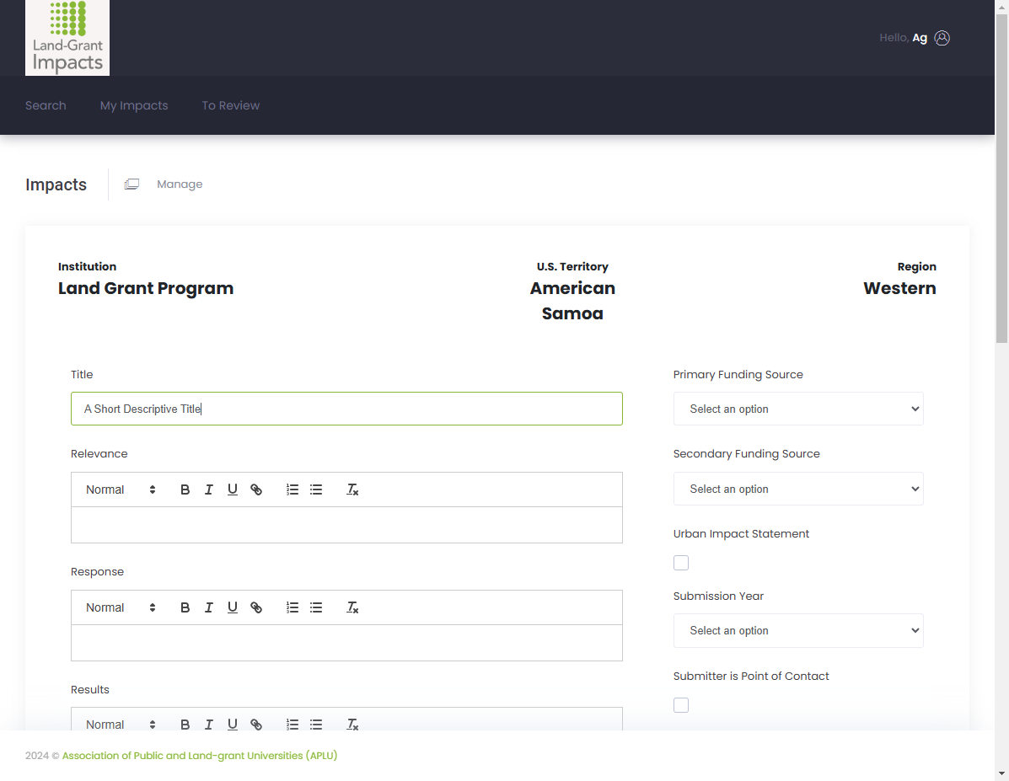
Task: Click the Western region text
Action: (x=899, y=288)
